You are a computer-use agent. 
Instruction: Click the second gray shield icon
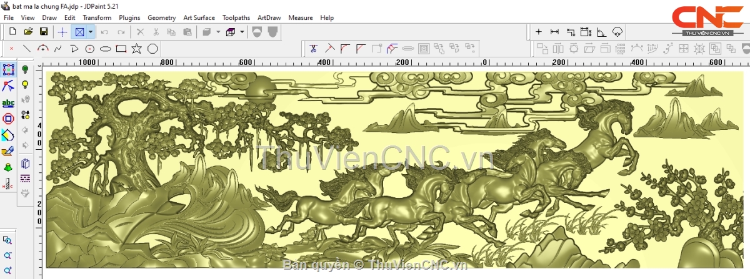tap(272, 31)
